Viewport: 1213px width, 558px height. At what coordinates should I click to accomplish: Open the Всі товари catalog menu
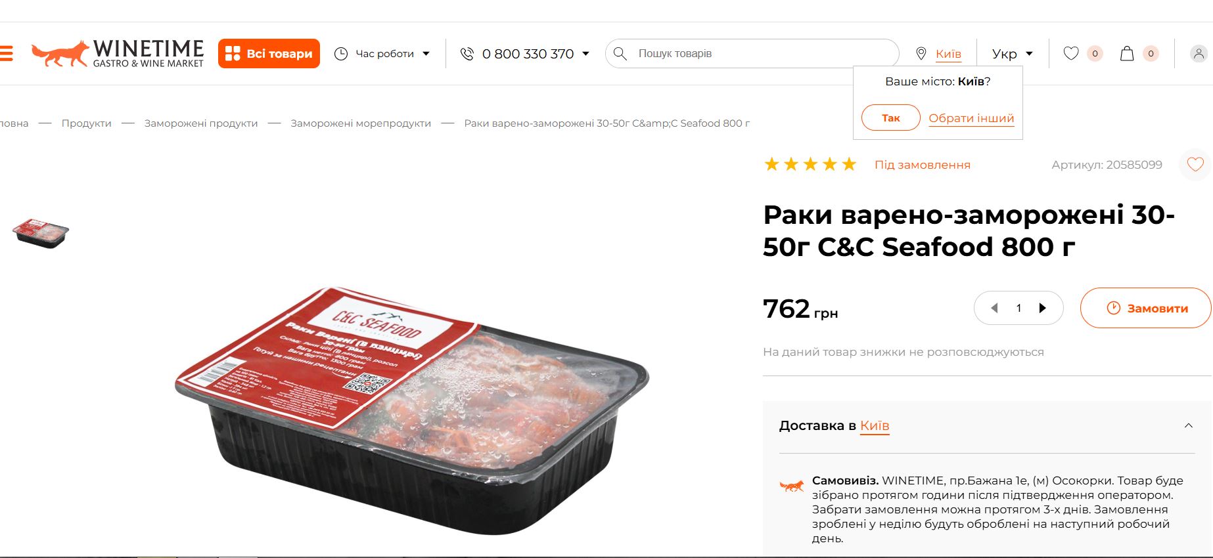[269, 53]
